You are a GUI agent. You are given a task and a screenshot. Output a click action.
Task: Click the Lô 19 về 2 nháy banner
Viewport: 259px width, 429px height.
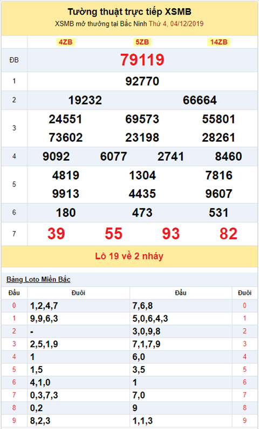tap(129, 256)
